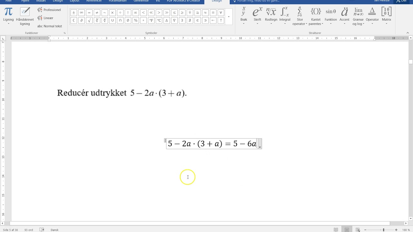Open the Layout ribbon tab
The height and width of the screenshot is (232, 413).
pyautogui.click(x=75, y=1)
